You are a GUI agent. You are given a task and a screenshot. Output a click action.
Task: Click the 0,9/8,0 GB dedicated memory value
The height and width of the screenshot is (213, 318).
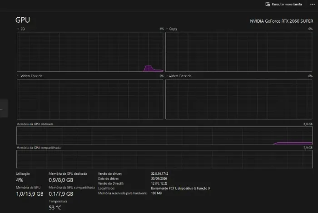click(61, 180)
